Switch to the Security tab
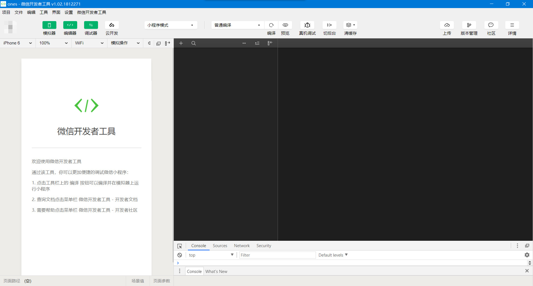Image resolution: width=533 pixels, height=286 pixels. tap(264, 246)
